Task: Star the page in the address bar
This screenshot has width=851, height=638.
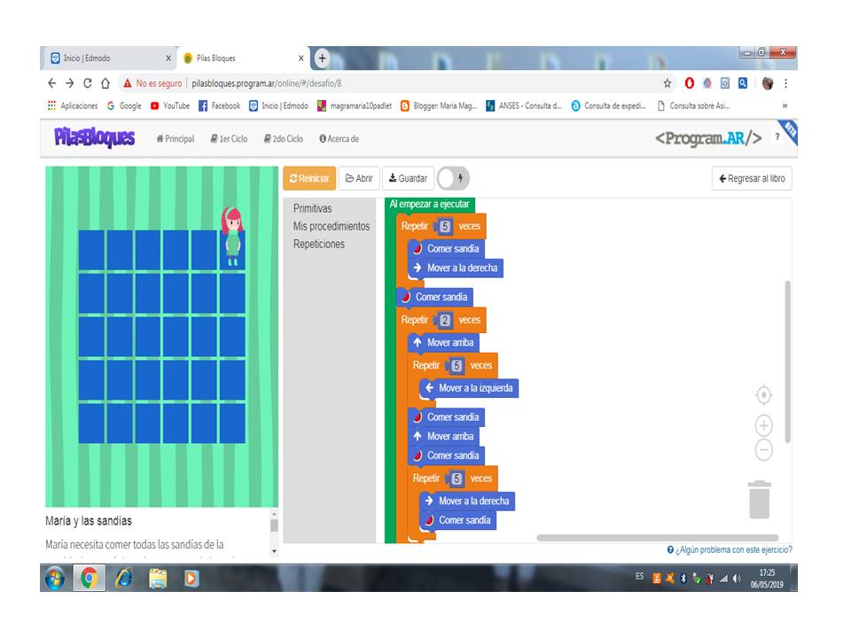Action: (665, 83)
